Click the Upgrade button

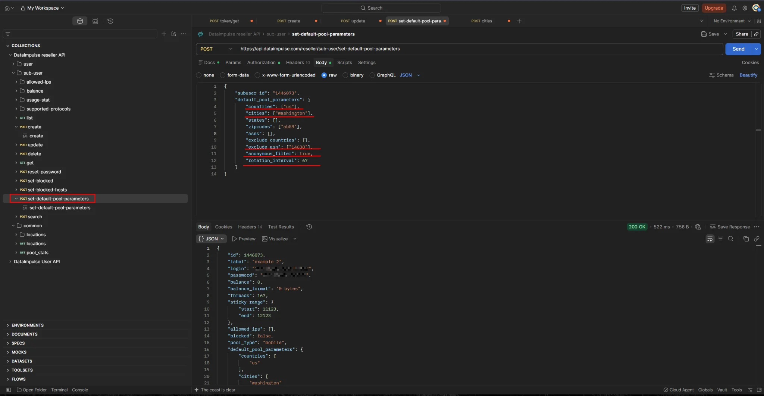[714, 8]
